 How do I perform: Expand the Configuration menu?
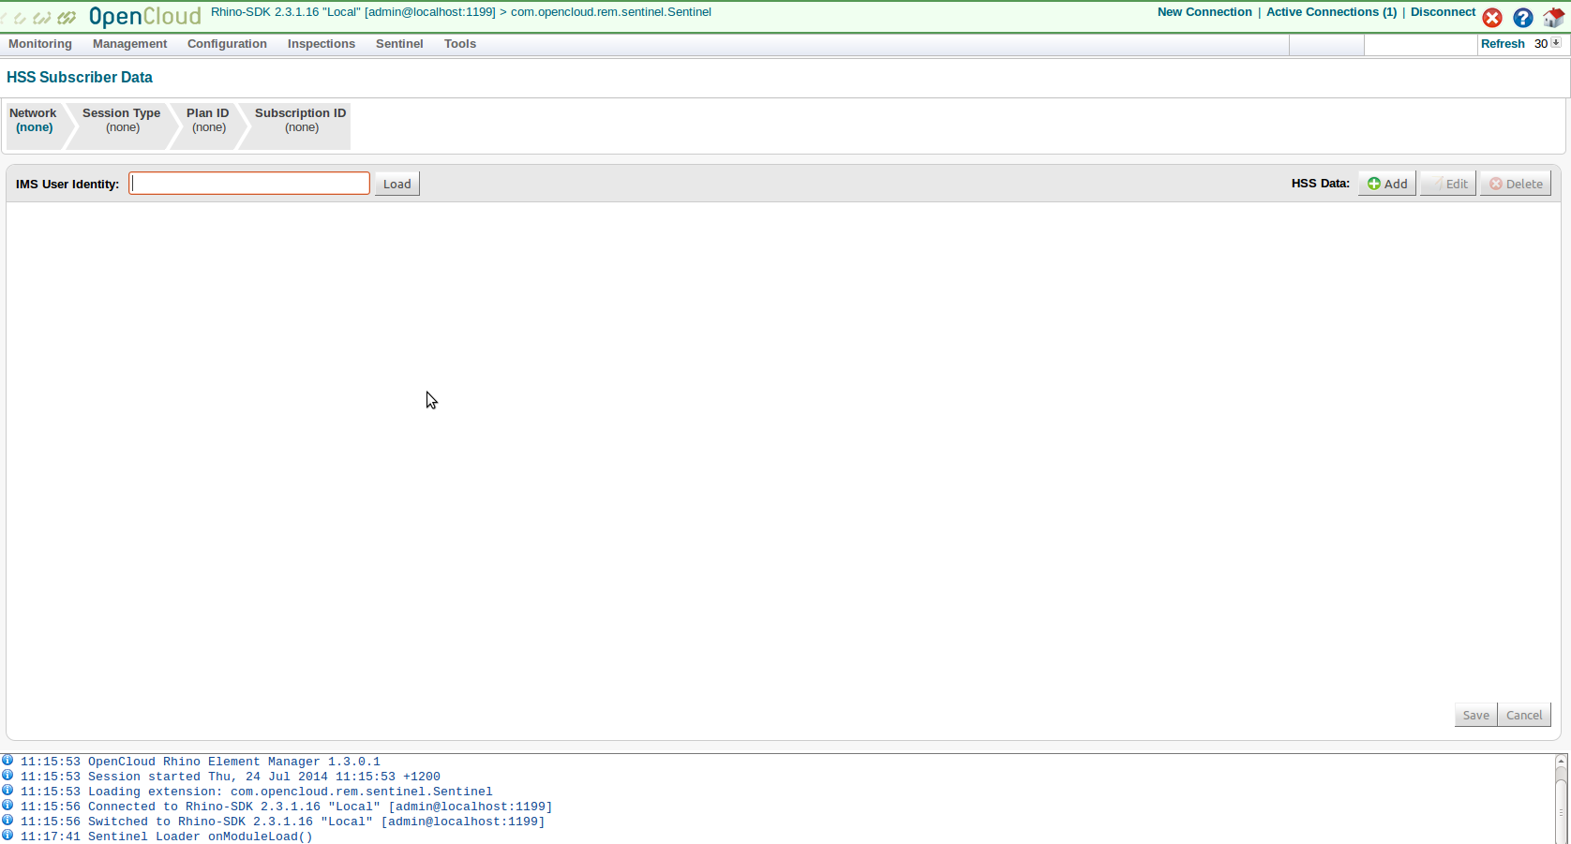click(x=227, y=44)
